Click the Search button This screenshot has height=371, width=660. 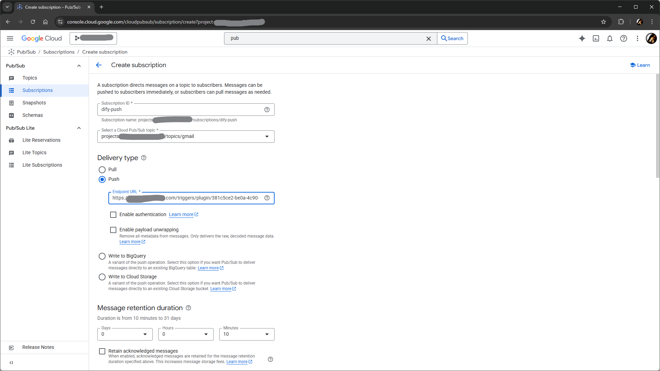pos(452,38)
